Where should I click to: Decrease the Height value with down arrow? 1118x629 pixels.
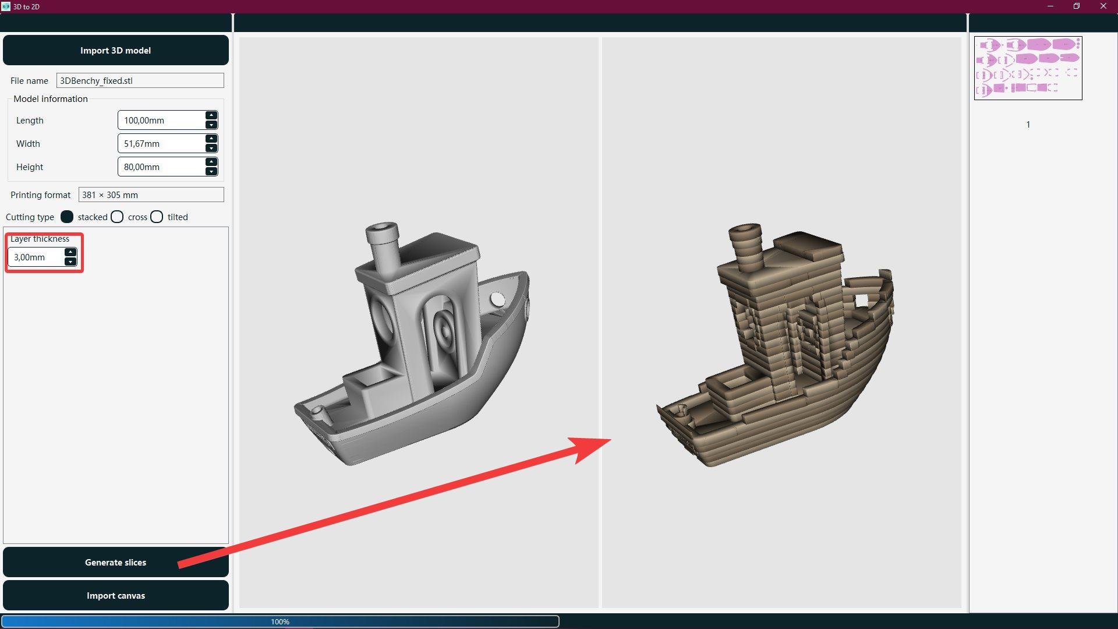(211, 171)
